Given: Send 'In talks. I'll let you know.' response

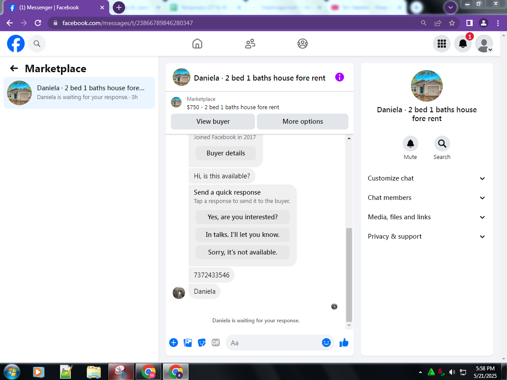Looking at the screenshot, I should pos(243,235).
